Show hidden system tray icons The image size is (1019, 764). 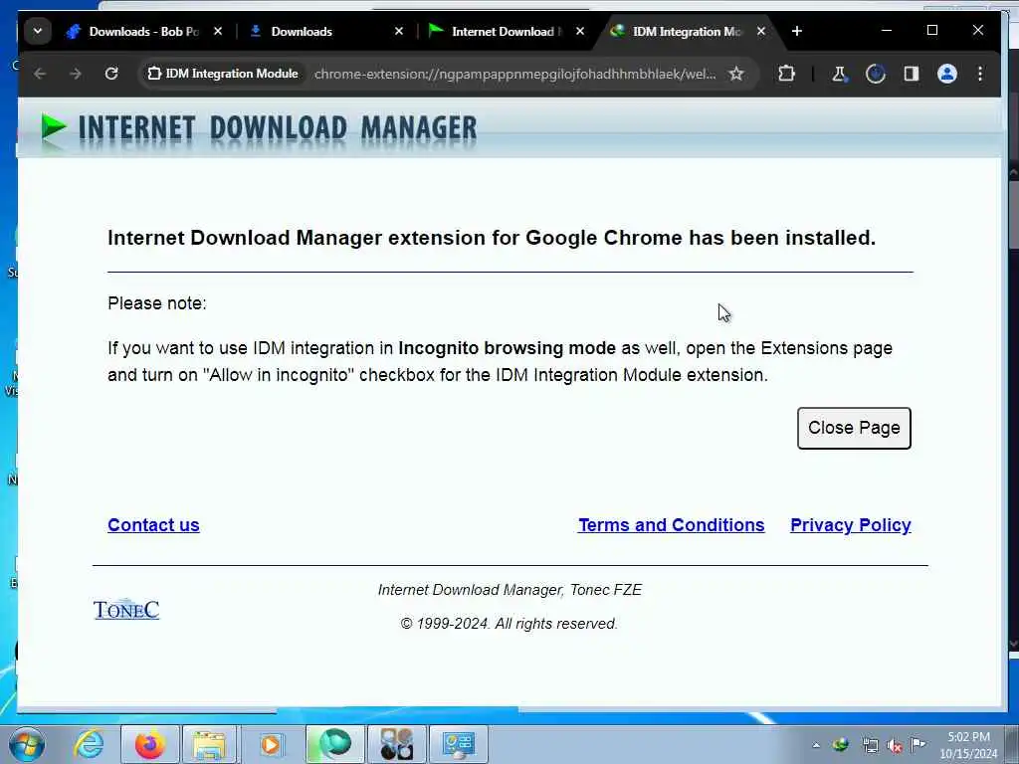tap(816, 745)
